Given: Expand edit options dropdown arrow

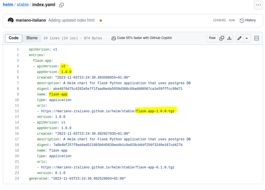Looking at the screenshot, I should (x=246, y=38).
